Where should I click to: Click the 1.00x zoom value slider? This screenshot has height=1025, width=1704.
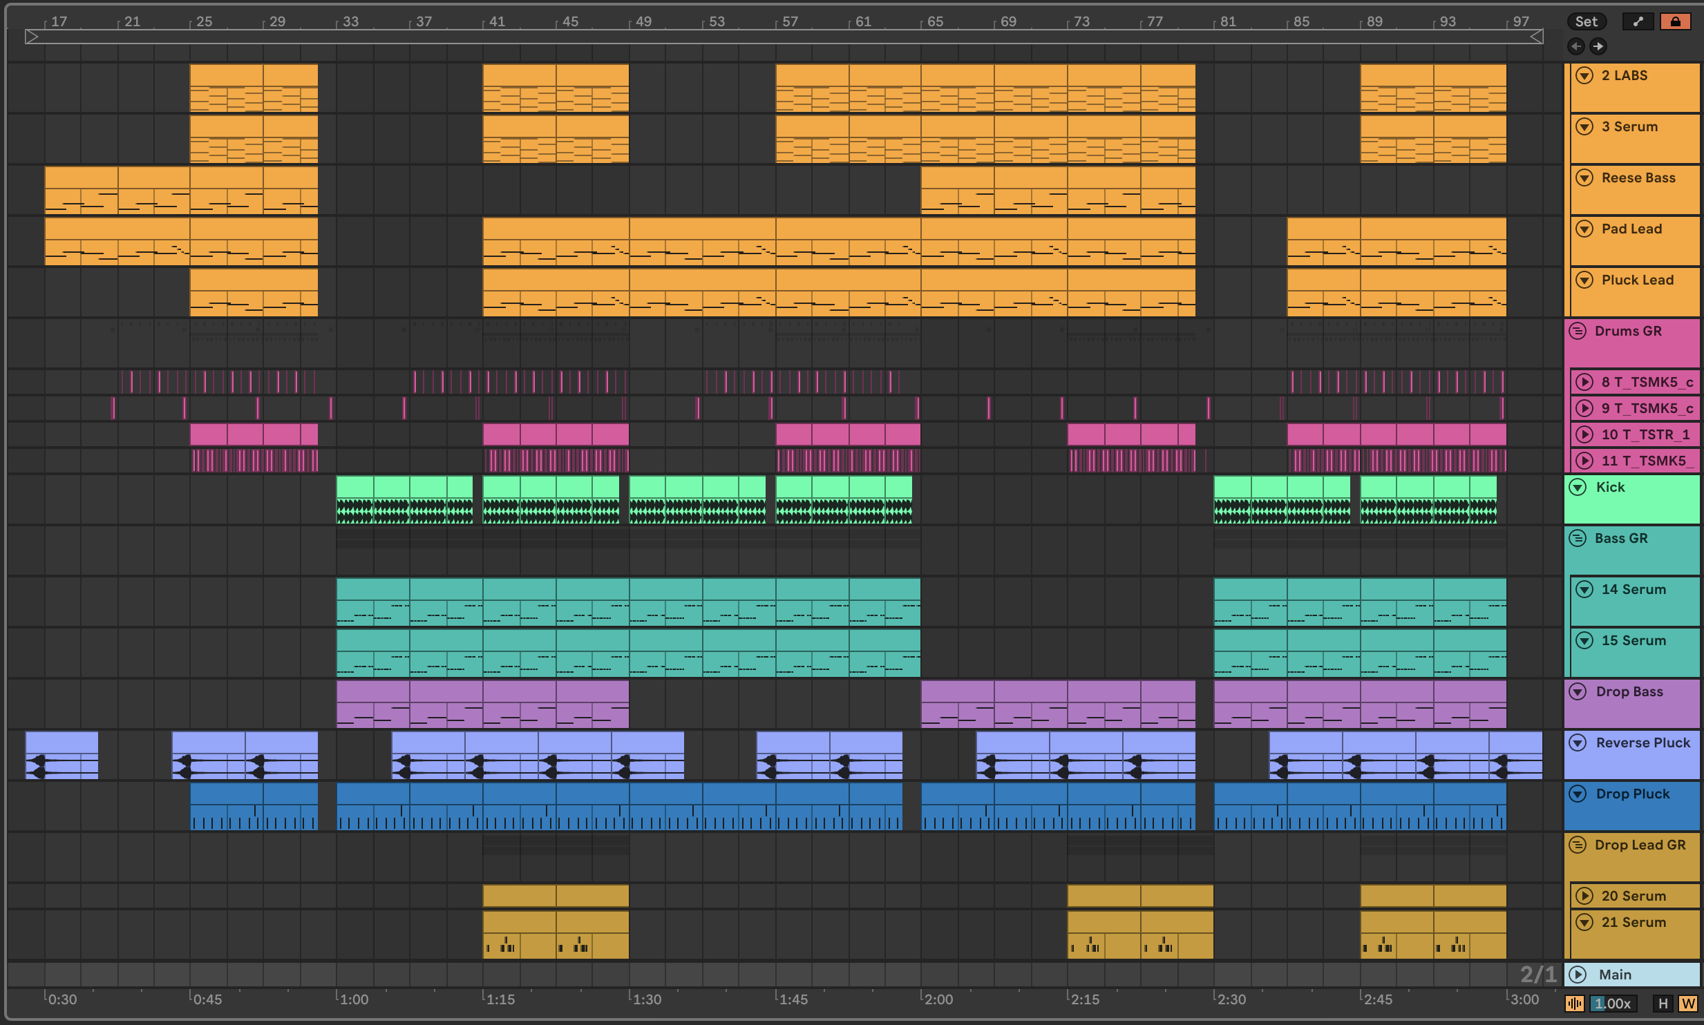click(1613, 1004)
